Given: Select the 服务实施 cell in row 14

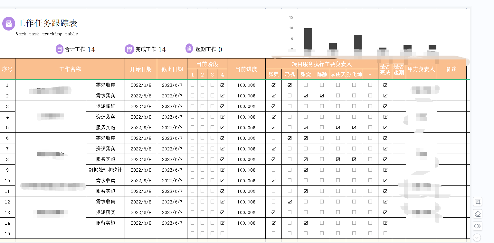Looking at the screenshot, I should point(105,223).
